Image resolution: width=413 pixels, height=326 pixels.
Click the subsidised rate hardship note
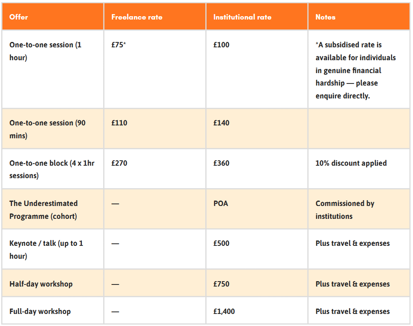click(355, 70)
